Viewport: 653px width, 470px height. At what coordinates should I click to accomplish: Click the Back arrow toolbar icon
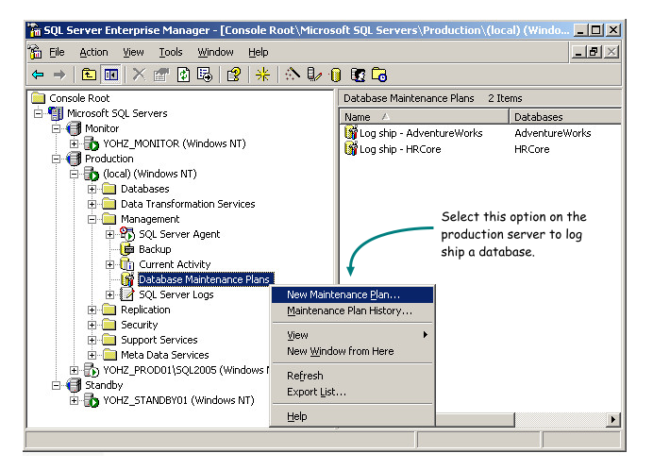pos(38,75)
